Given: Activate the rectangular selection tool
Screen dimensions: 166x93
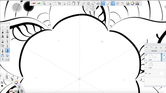Looking at the screenshot, I should (x=49, y=3).
